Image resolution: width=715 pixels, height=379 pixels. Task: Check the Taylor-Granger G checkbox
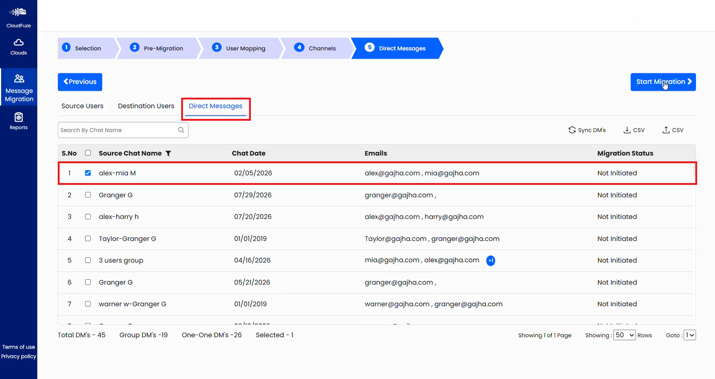click(x=88, y=239)
